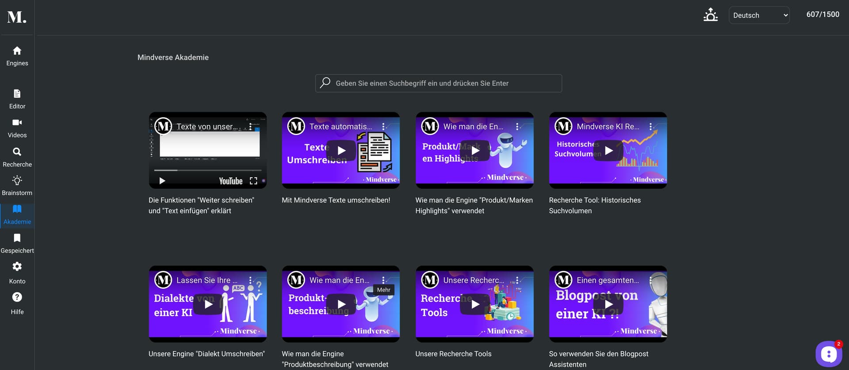Open the chat support widget
The image size is (849, 370).
coord(829,354)
